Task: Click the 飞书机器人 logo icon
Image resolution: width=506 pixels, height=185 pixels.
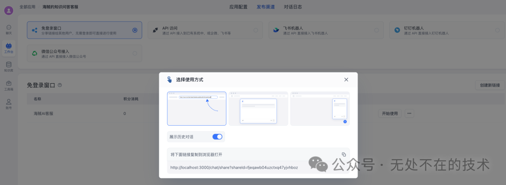Action: pyautogui.click(x=276, y=30)
